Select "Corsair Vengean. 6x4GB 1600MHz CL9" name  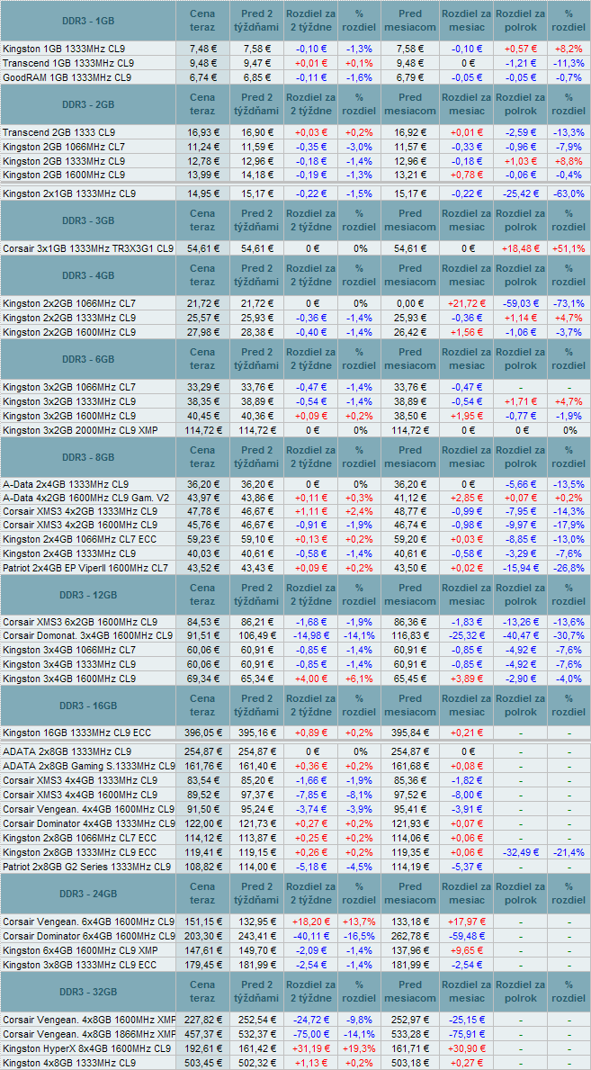coord(89,922)
